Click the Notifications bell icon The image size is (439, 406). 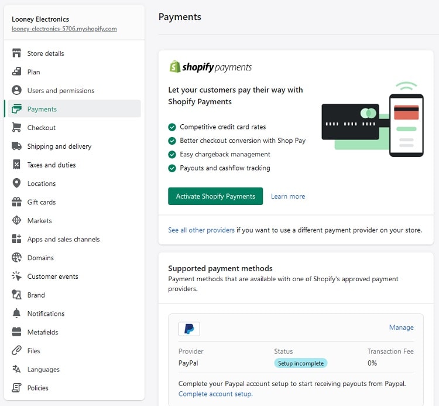pos(16,313)
